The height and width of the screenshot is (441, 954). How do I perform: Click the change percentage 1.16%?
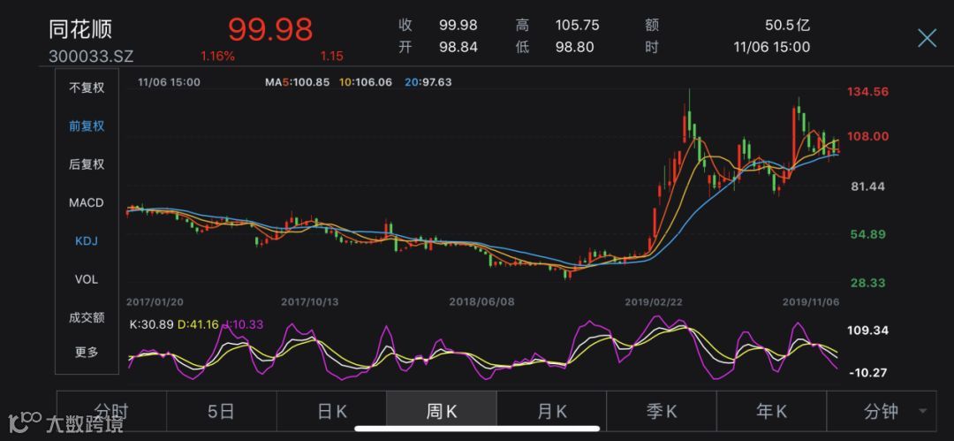(218, 57)
